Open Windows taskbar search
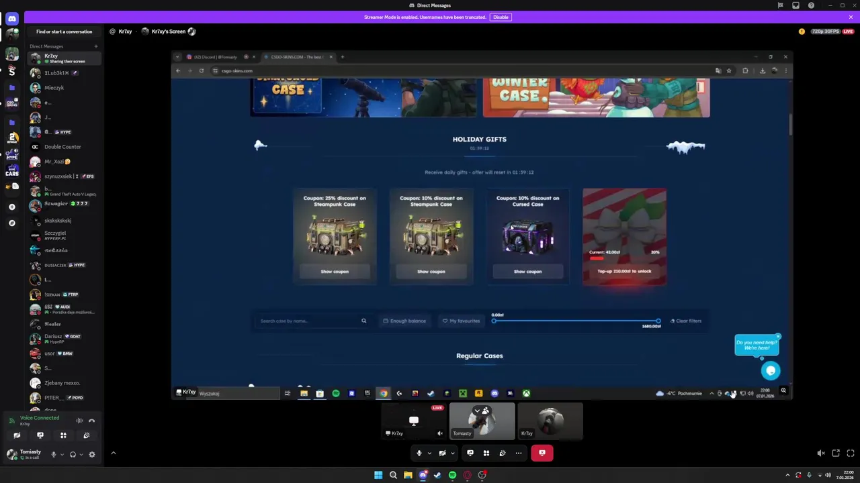860x483 pixels. (x=393, y=475)
